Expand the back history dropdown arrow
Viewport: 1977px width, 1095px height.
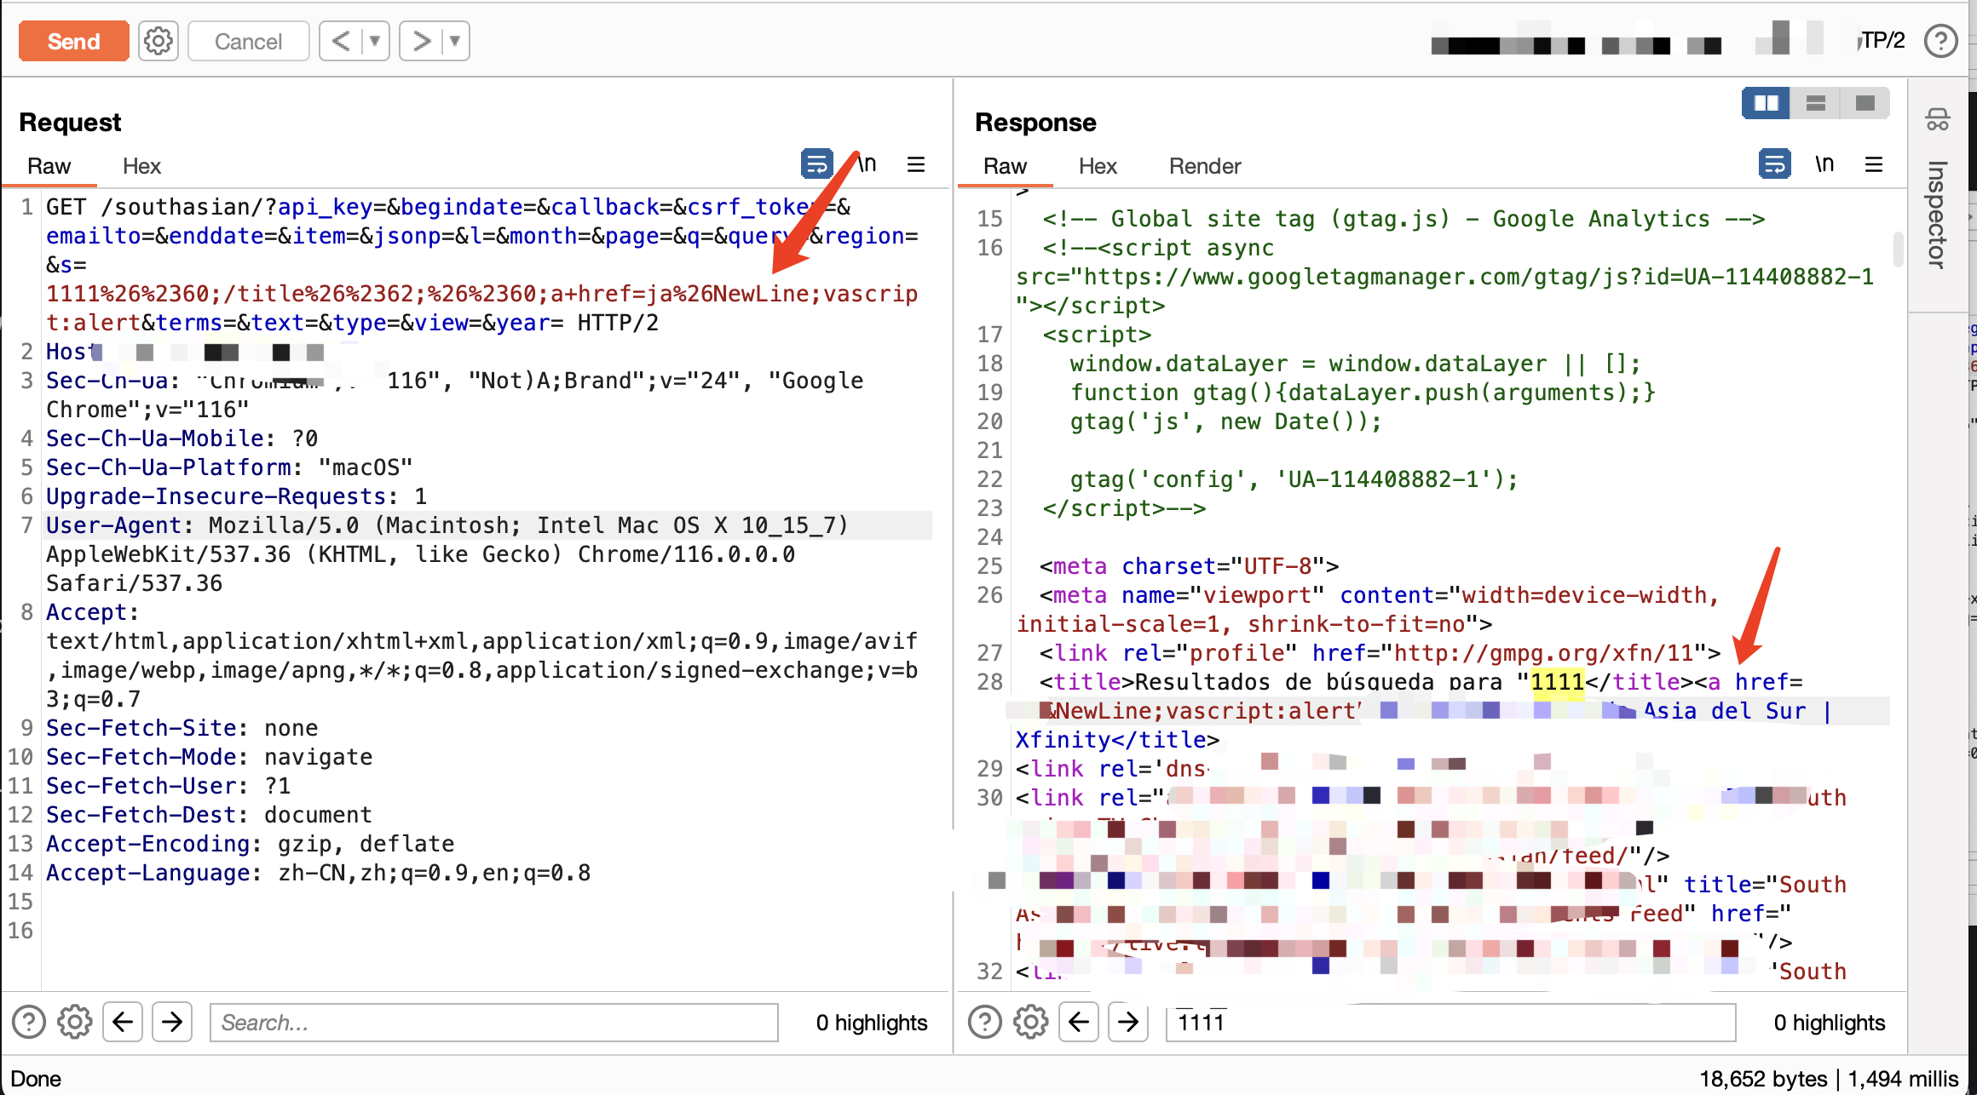click(374, 41)
